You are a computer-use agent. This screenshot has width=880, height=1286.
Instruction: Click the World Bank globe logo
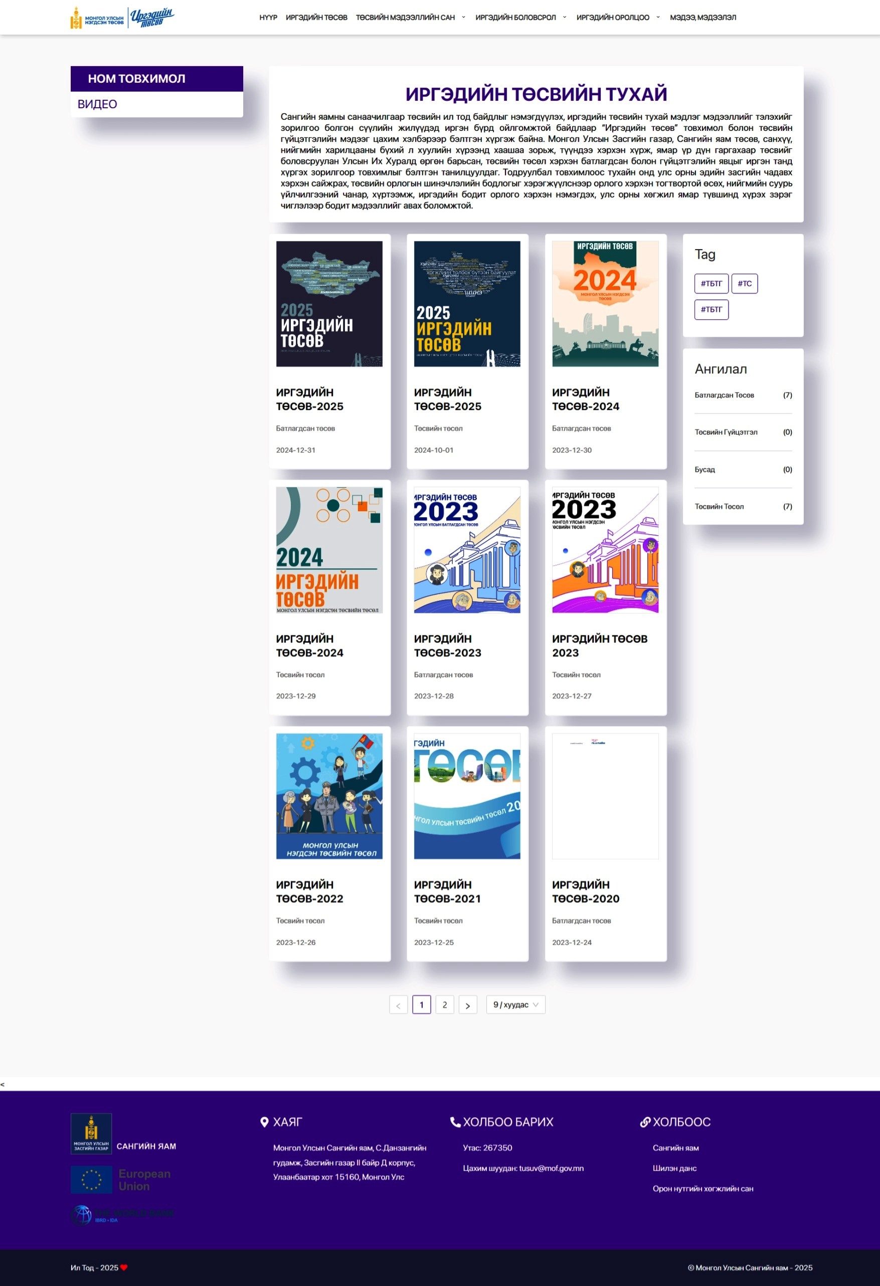click(x=82, y=1215)
